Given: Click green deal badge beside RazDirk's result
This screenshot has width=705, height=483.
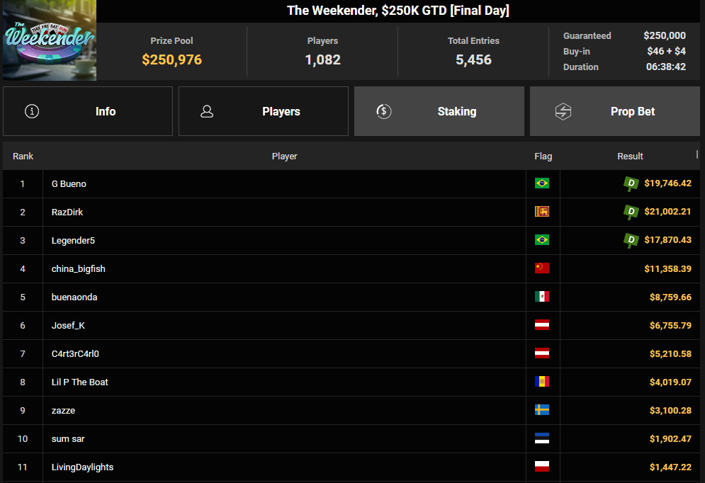Looking at the screenshot, I should 631,212.
